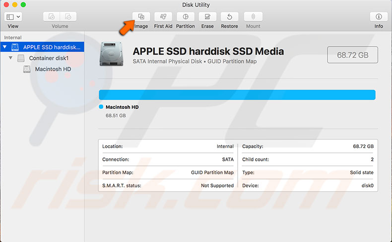Click the 68.51 GB size text

pos(116,115)
